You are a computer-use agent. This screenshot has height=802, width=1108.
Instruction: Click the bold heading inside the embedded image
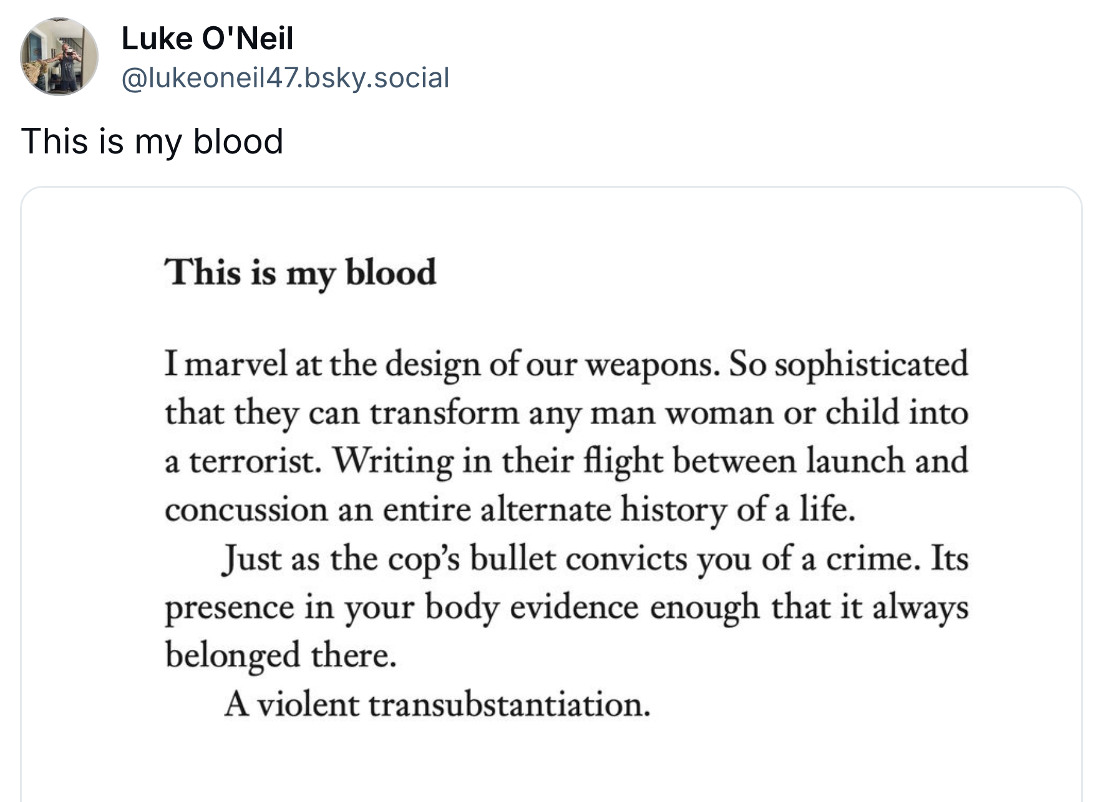click(300, 273)
